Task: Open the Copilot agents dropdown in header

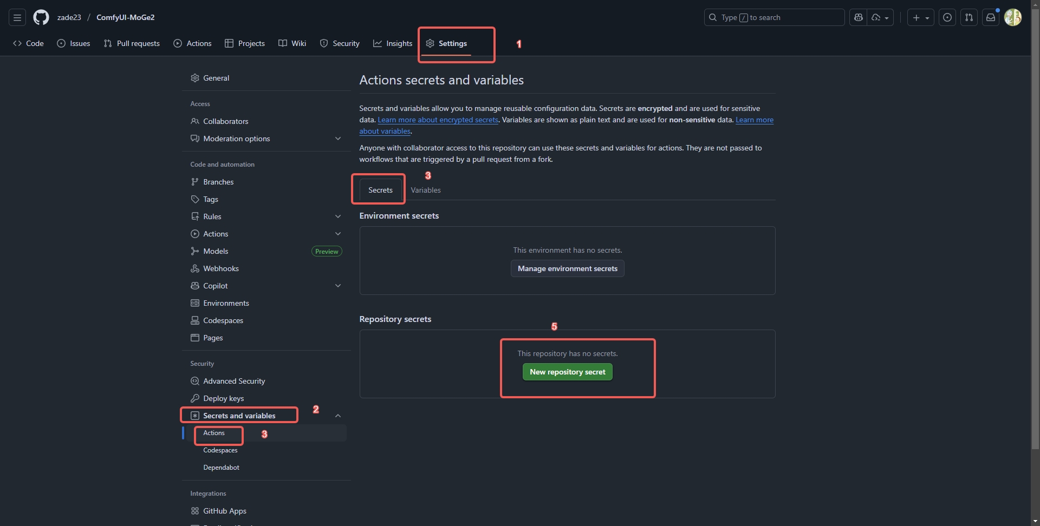Action: tap(880, 17)
